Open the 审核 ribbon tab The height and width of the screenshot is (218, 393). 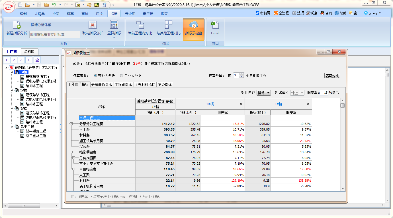85,14
